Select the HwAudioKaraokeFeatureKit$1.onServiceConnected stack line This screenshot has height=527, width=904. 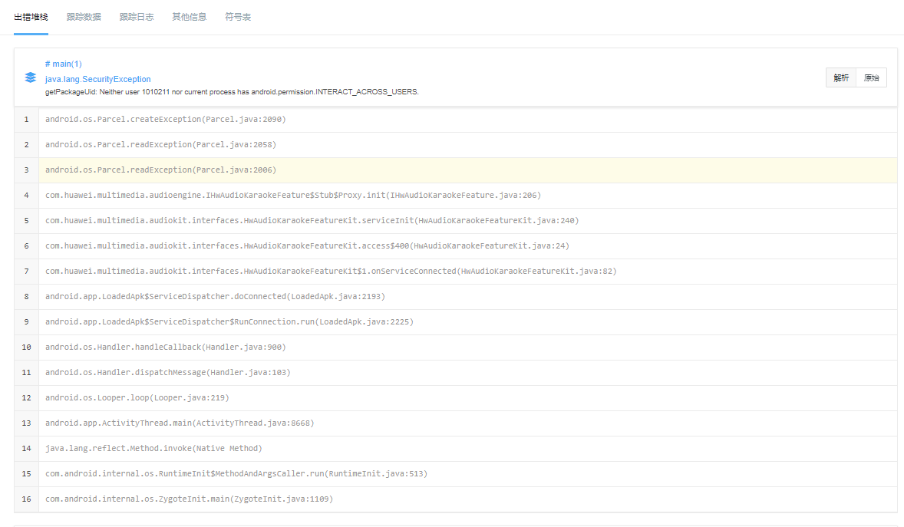click(467, 272)
